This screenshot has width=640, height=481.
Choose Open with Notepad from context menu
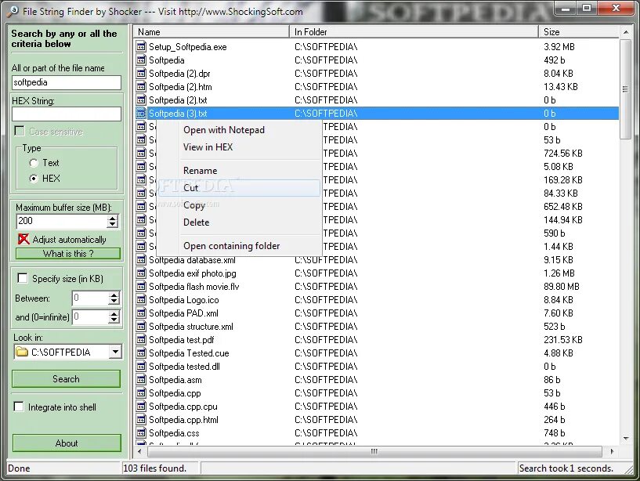(239, 130)
